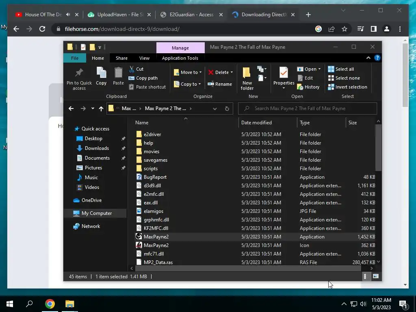Open file History in ribbon
Image resolution: width=416 pixels, height=312 pixels.
[x=308, y=87]
